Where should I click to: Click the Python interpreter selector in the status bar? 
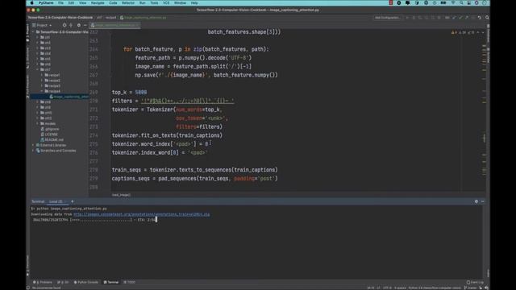[435, 288]
